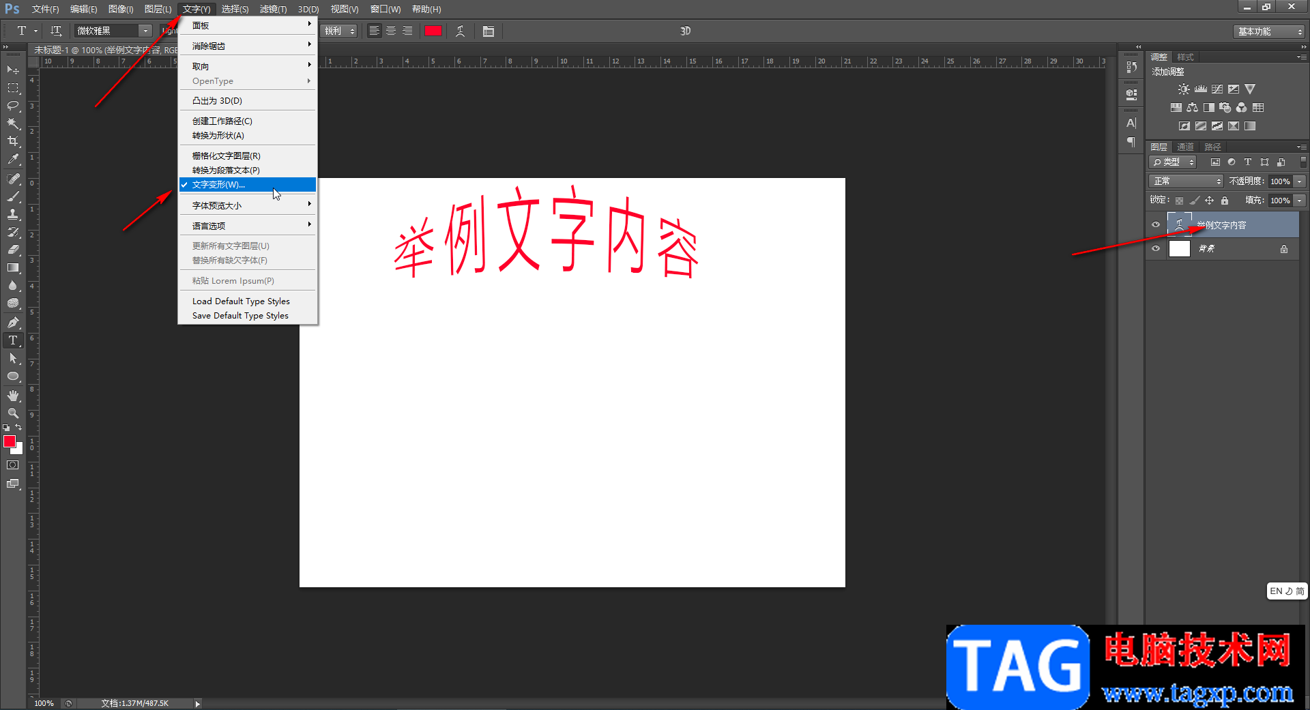The height and width of the screenshot is (710, 1310).
Task: Select the Magic Wand tool
Action: (x=13, y=123)
